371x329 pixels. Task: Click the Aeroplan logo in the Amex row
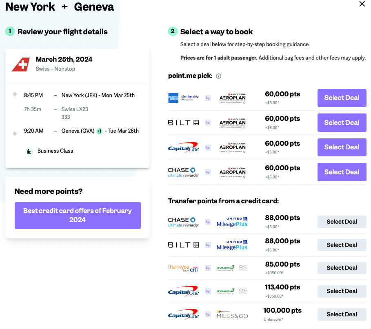232,98
